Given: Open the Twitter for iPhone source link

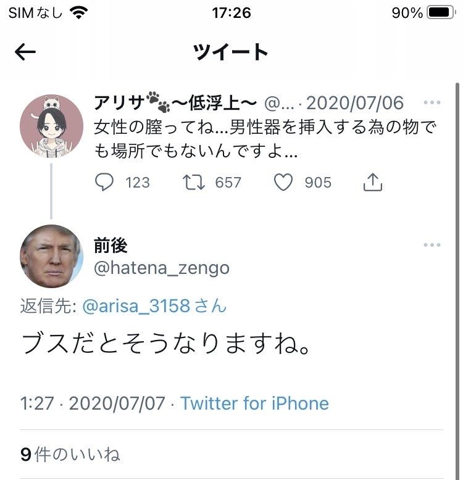Looking at the screenshot, I should [x=254, y=403].
